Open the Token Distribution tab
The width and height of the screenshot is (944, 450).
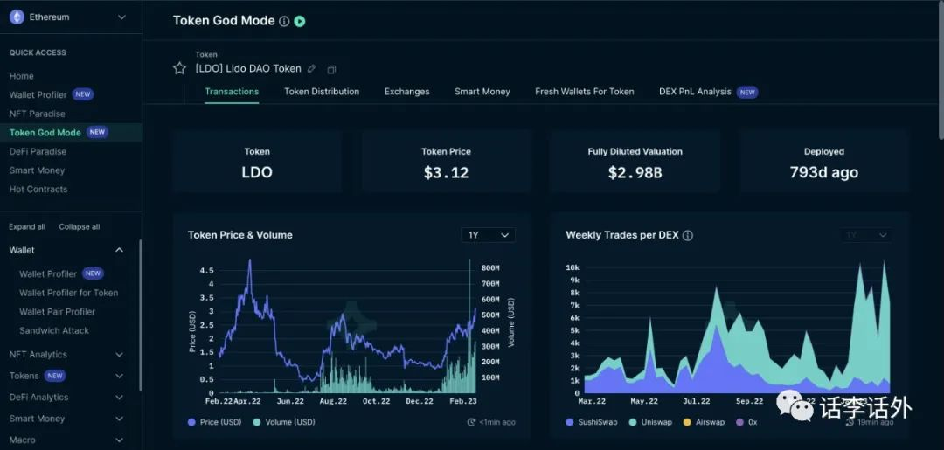coord(322,92)
